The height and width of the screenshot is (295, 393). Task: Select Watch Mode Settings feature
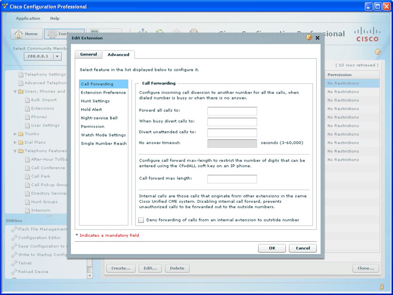[104, 135]
